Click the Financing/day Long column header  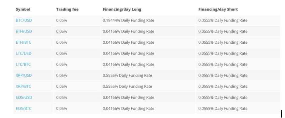point(122,9)
